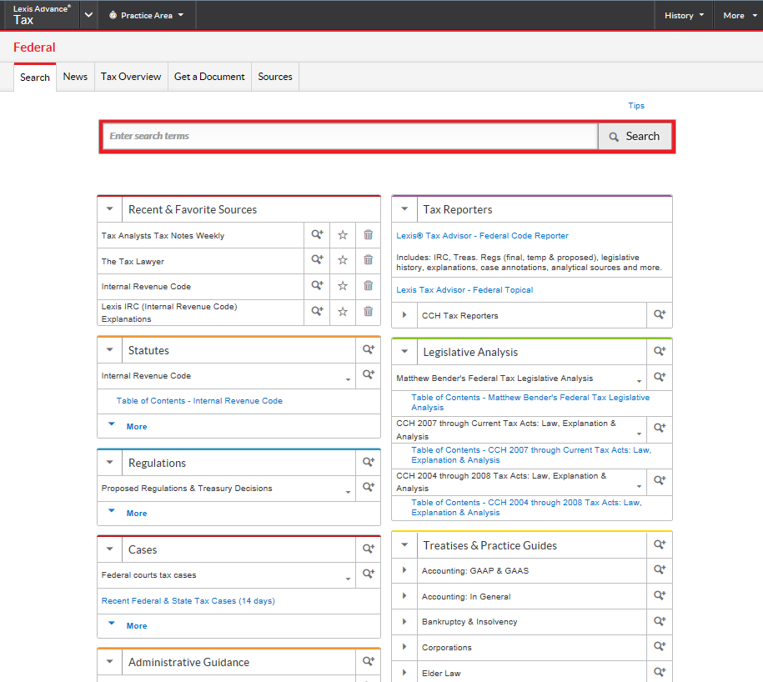Star The Tax Lawyer source
Screen dimensions: 763x682
tap(343, 260)
